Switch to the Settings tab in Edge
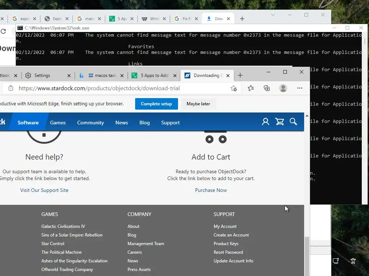 [42, 75]
